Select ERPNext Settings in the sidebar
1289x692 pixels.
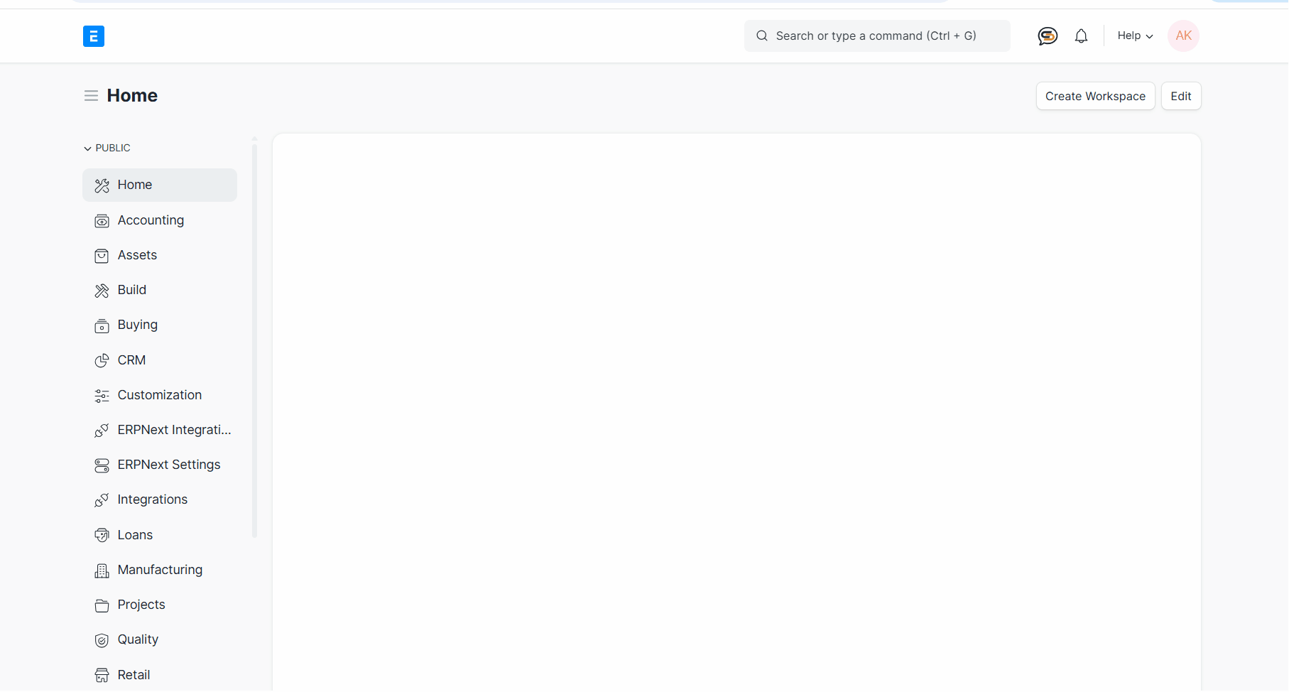[x=169, y=465]
